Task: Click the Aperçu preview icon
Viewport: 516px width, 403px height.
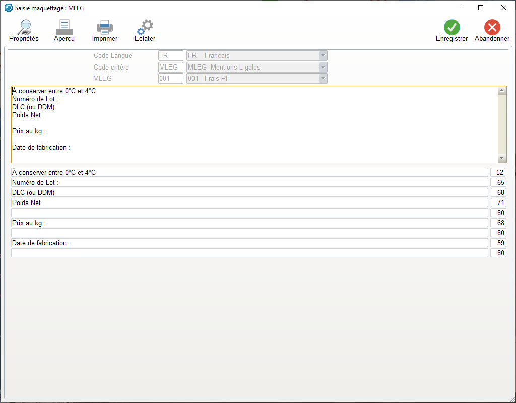Action: tap(64, 27)
